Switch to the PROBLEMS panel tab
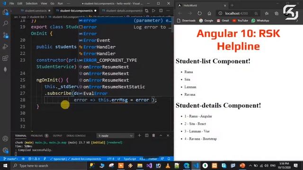This screenshot has height=170, width=303. click(37, 136)
